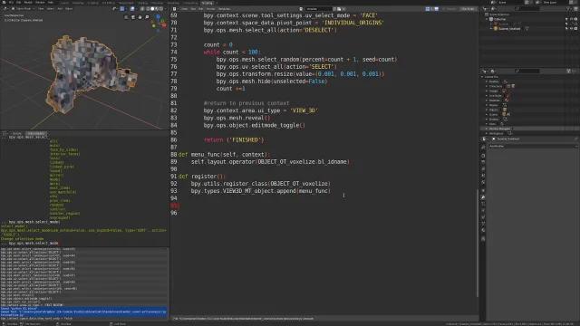Screen dimensions: 580x326
Task: Toggle viewport visibility eye for Suzanne_Voxelized
Action: click(572, 28)
